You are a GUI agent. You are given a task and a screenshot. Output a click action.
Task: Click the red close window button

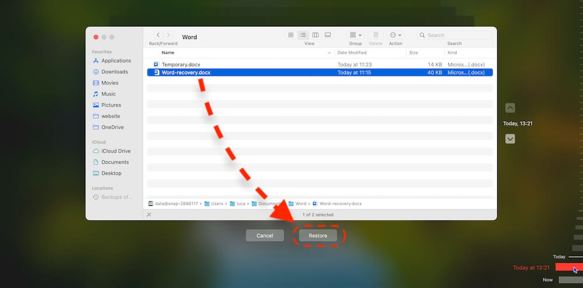tap(96, 37)
